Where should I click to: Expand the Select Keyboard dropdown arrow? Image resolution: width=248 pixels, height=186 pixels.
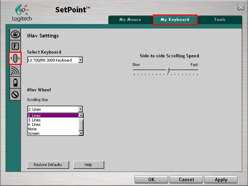pos(80,60)
